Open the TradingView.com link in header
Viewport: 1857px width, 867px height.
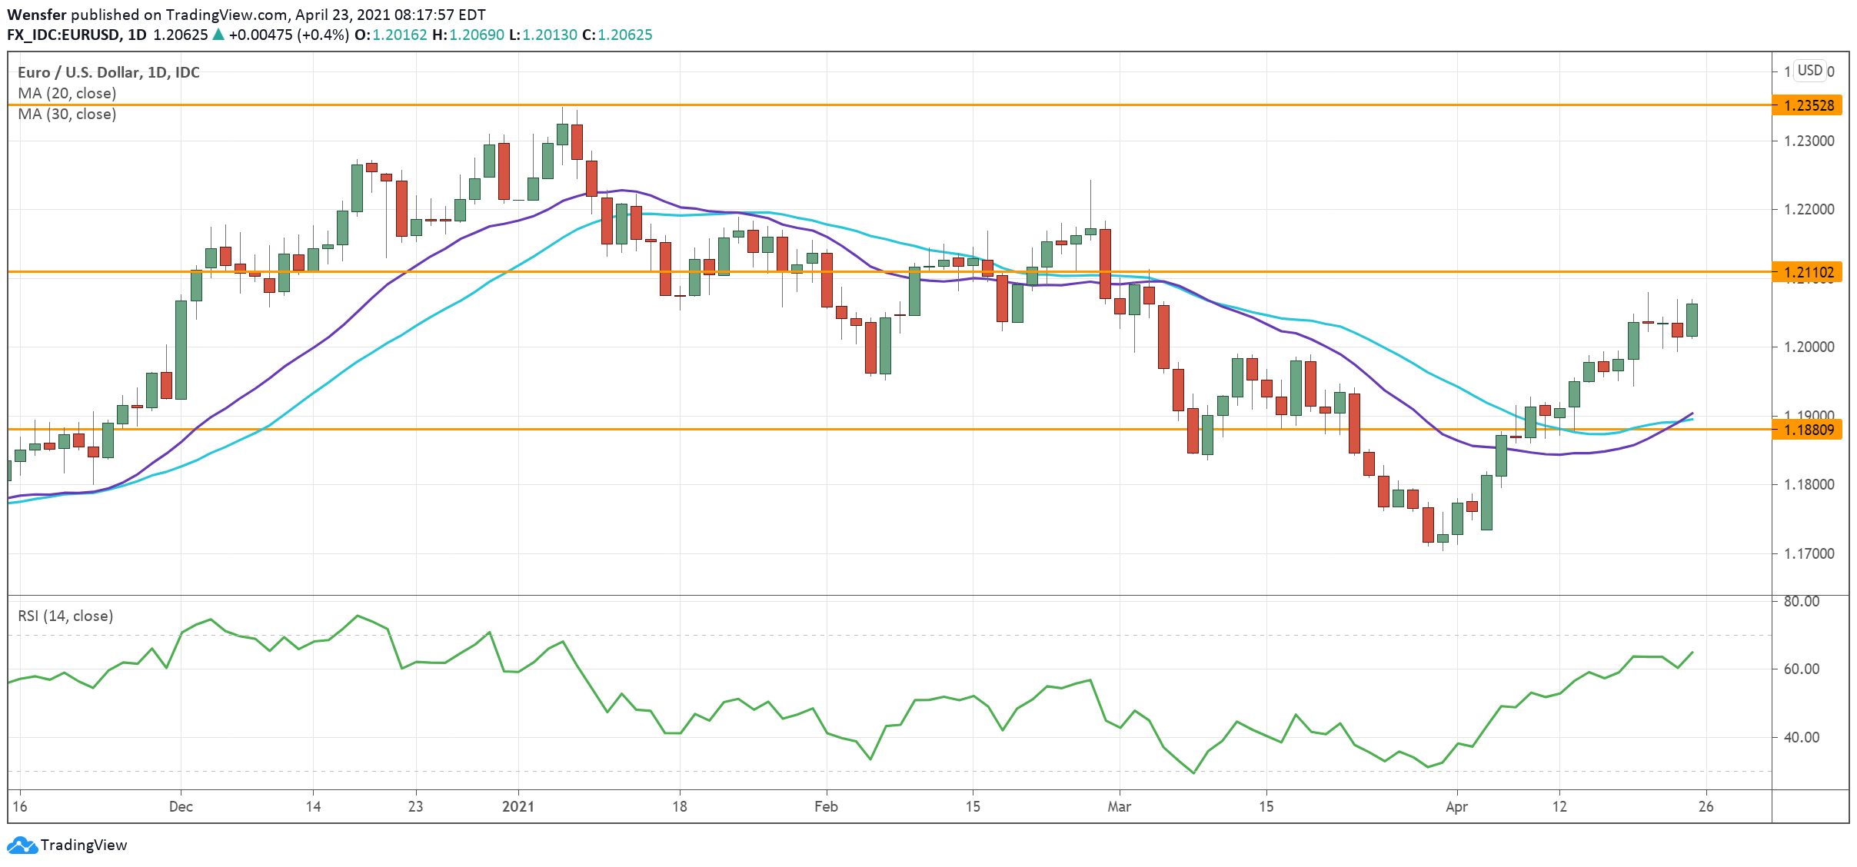[226, 15]
